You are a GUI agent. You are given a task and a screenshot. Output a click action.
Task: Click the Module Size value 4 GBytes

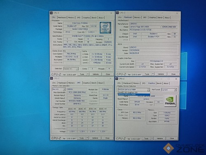pos(105,89)
